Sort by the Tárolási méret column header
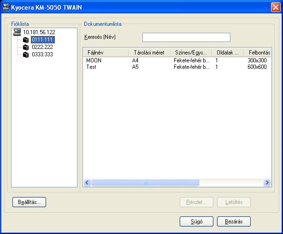The width and height of the screenshot is (283, 234). pos(150,53)
